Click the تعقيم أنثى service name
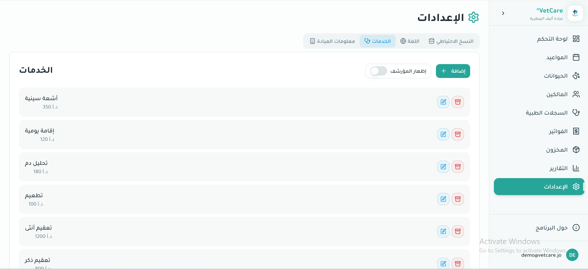Image resolution: width=588 pixels, height=269 pixels. pos(39,228)
